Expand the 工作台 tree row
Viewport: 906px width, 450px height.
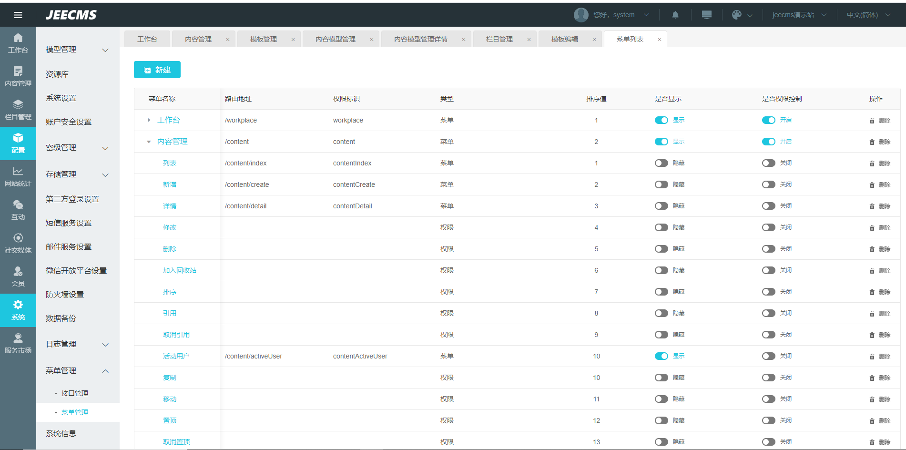(x=149, y=120)
